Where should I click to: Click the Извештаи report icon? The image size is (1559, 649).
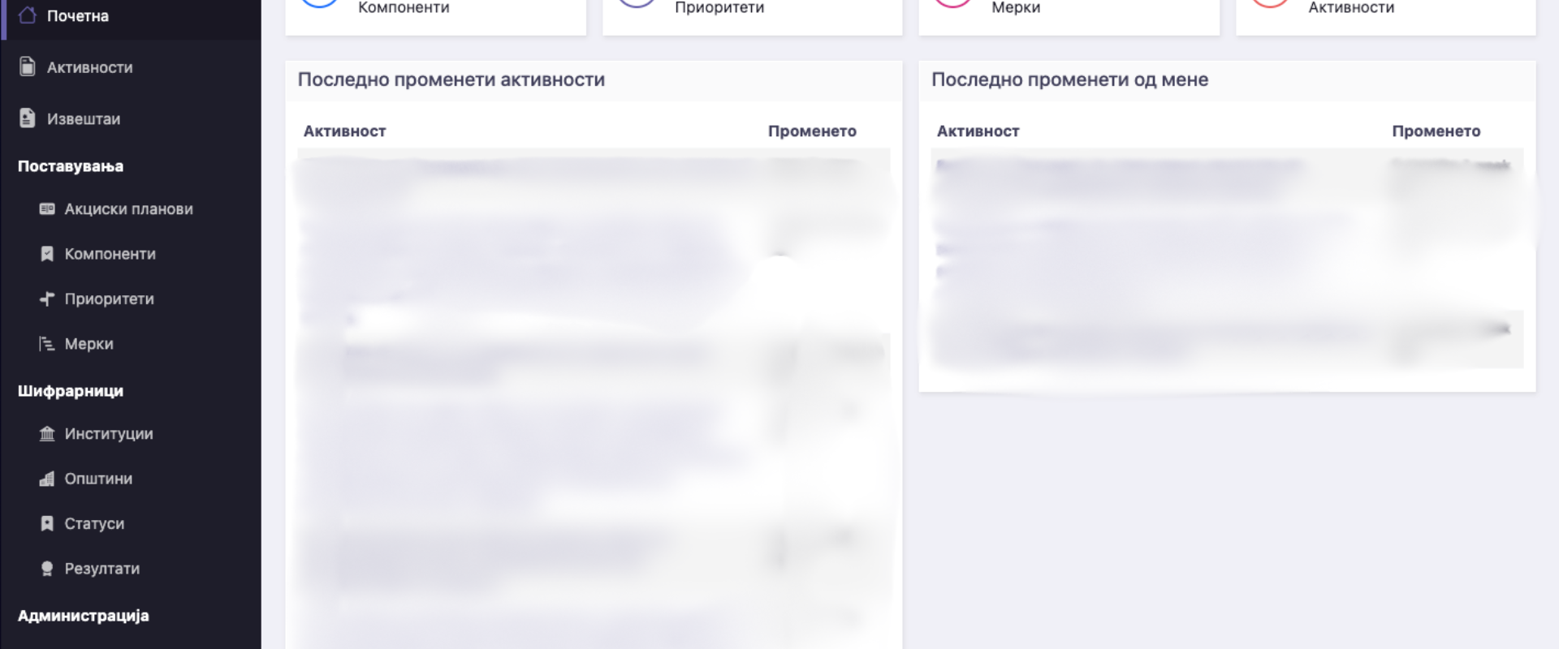click(28, 118)
